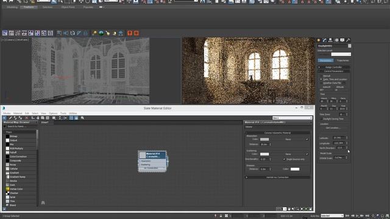Open the Display tab in command panel

(342, 40)
